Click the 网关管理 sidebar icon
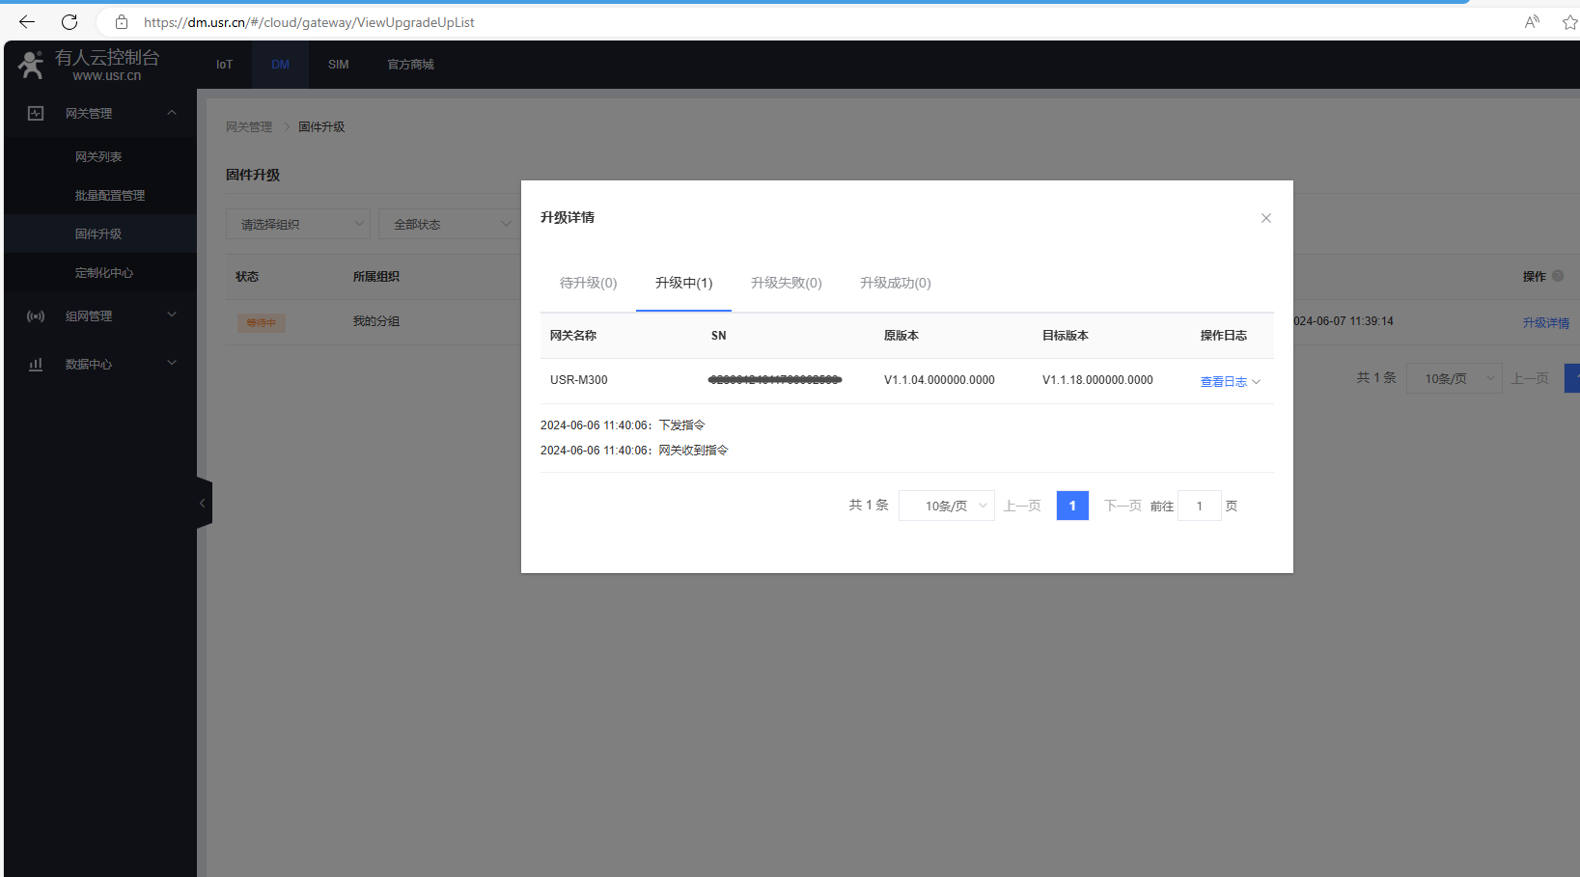Screen dimensions: 1580x877 coord(36,113)
